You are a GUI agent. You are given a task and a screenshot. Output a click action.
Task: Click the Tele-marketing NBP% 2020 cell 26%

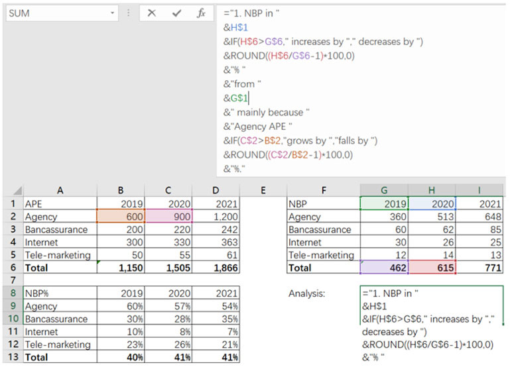(x=168, y=344)
